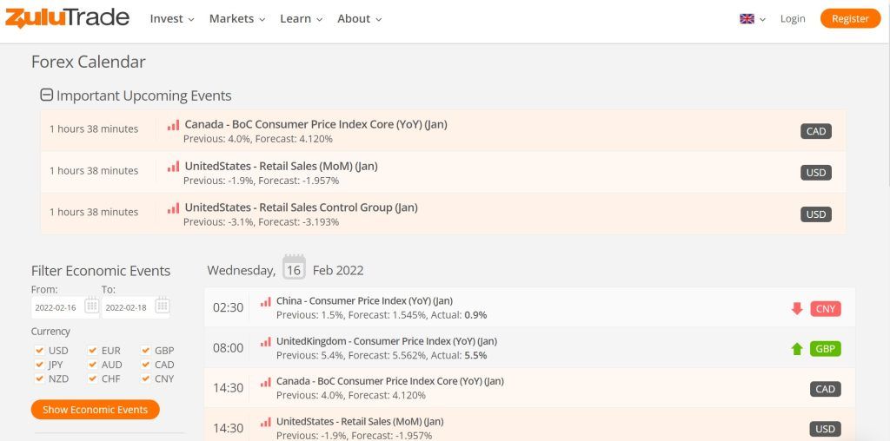
Task: Click the impact bars icon for upcoming Canada BoC CPI
Action: click(x=173, y=125)
